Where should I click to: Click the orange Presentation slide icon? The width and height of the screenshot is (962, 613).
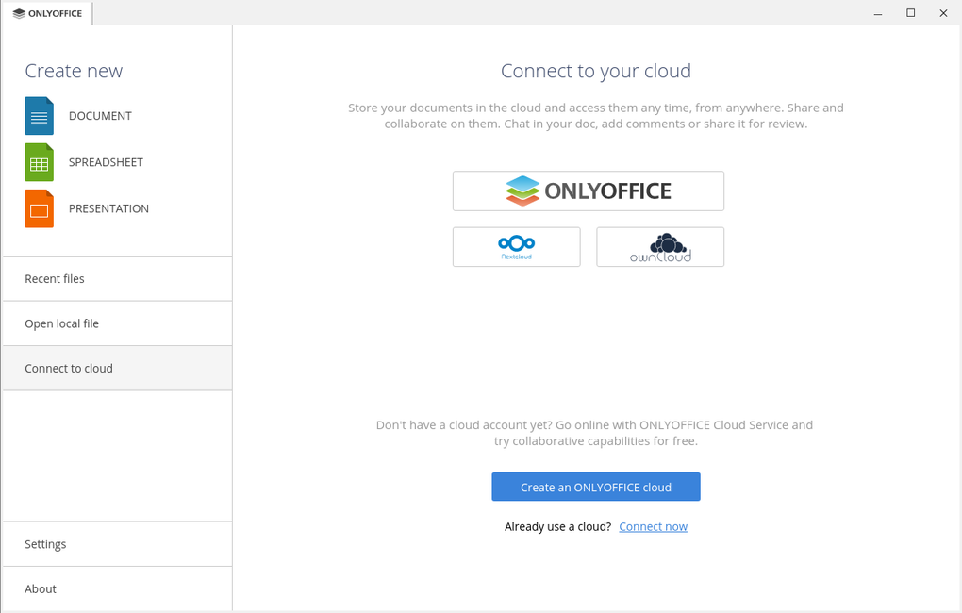[x=39, y=208]
